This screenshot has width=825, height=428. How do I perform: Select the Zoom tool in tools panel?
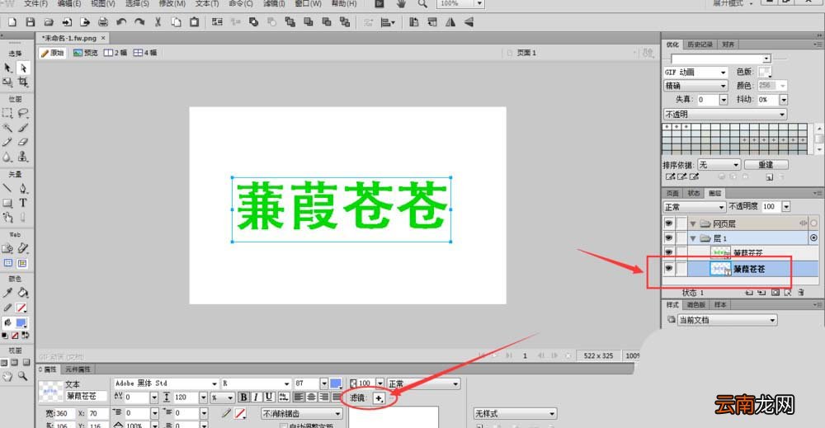(23, 377)
